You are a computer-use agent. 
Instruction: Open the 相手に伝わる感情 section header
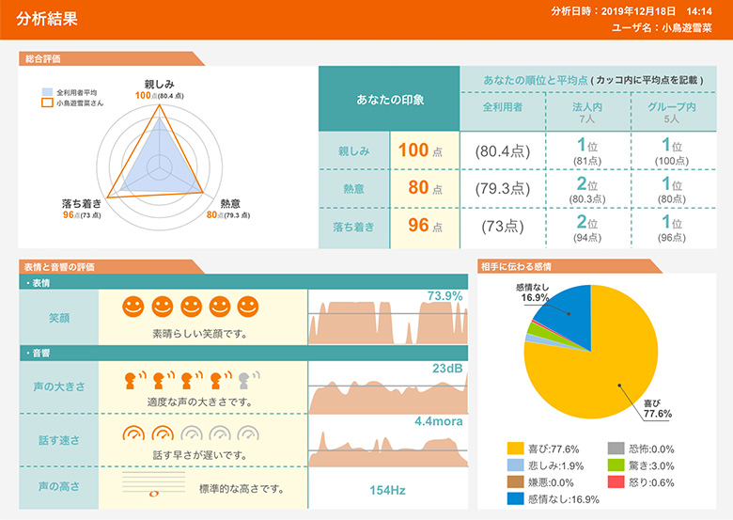click(x=515, y=267)
